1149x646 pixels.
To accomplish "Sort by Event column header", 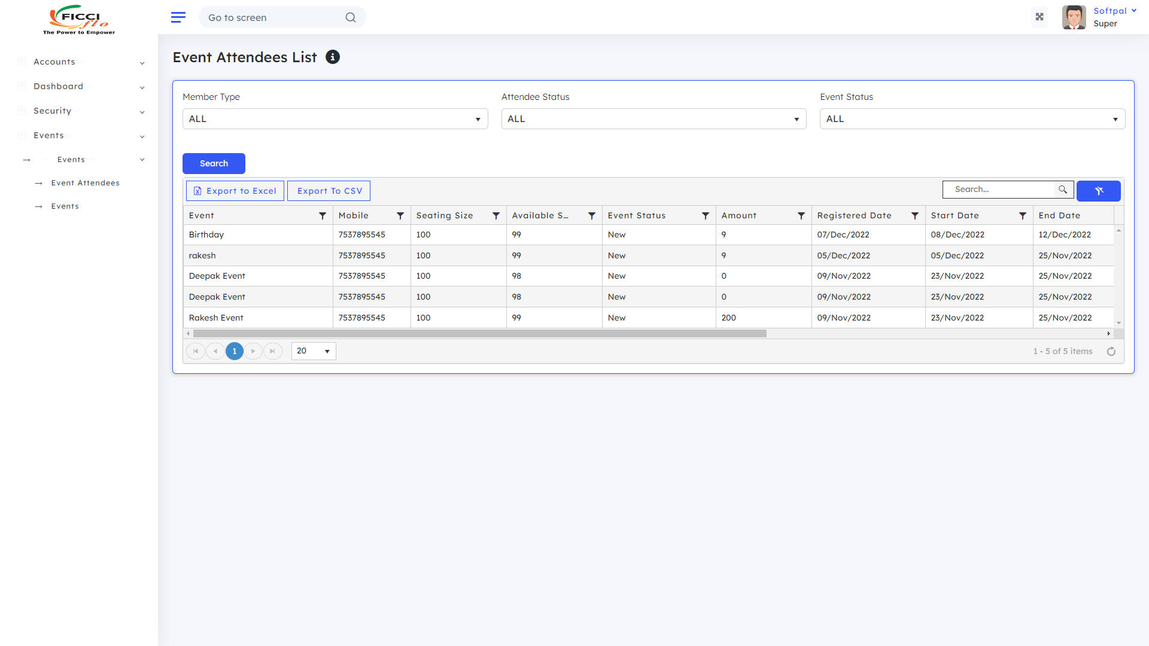I will [x=201, y=215].
